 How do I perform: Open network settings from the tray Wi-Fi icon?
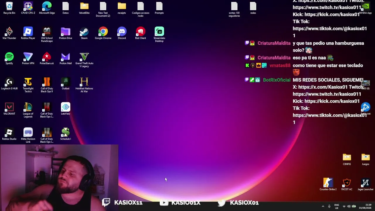click(344, 206)
